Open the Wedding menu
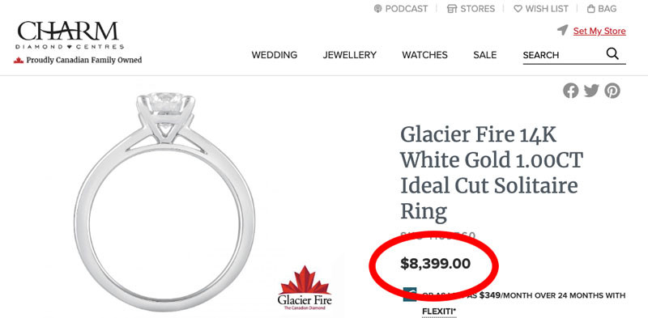 [275, 55]
